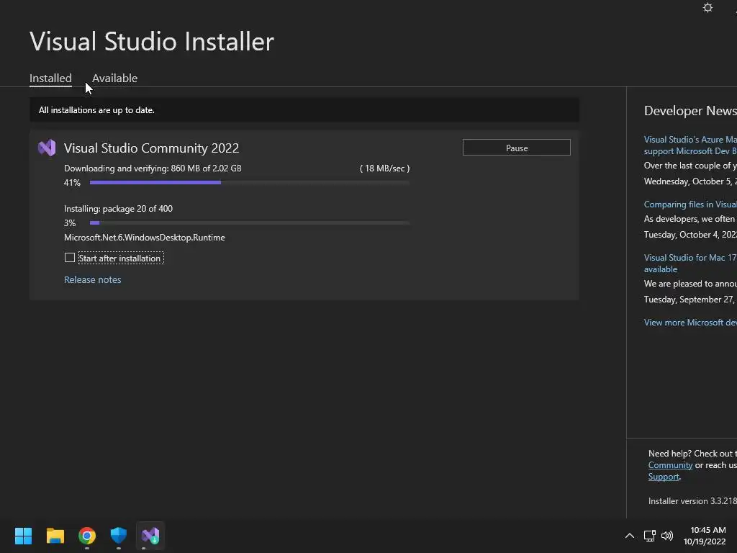737x553 pixels.
Task: Open the installer settings gear icon
Action: (x=707, y=8)
